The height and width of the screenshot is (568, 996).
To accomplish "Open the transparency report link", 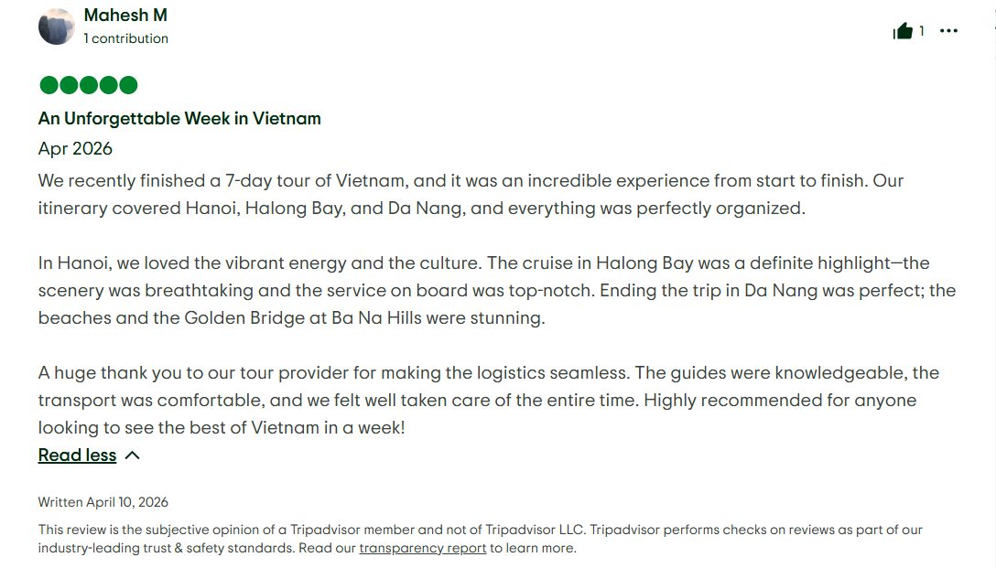I will tap(422, 548).
